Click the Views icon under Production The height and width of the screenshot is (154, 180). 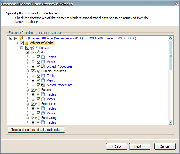(x=43, y=113)
